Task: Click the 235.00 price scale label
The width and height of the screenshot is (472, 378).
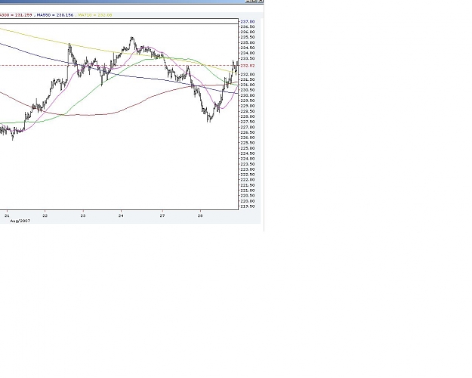Action: (x=248, y=42)
